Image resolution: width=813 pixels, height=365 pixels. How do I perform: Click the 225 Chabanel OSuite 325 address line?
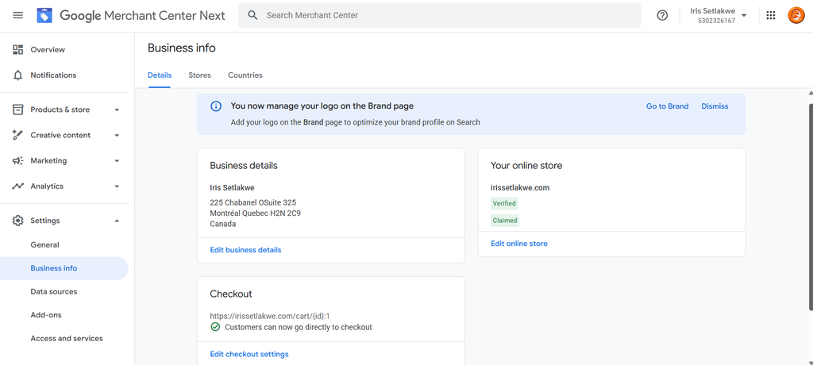[x=253, y=202]
